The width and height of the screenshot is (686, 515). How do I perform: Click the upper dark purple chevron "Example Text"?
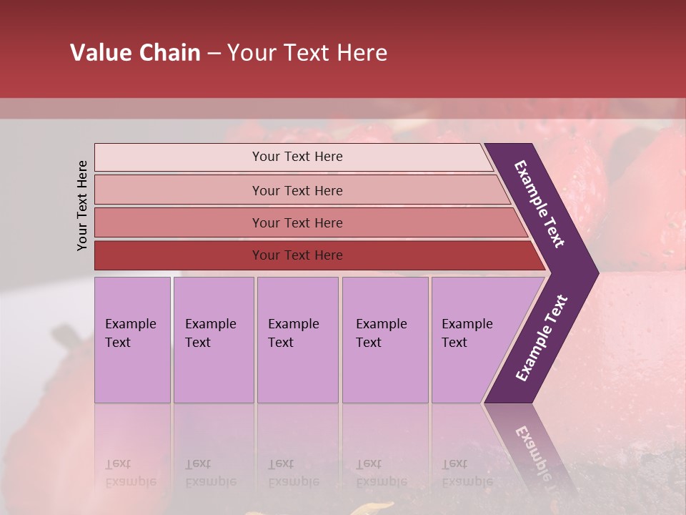(541, 204)
